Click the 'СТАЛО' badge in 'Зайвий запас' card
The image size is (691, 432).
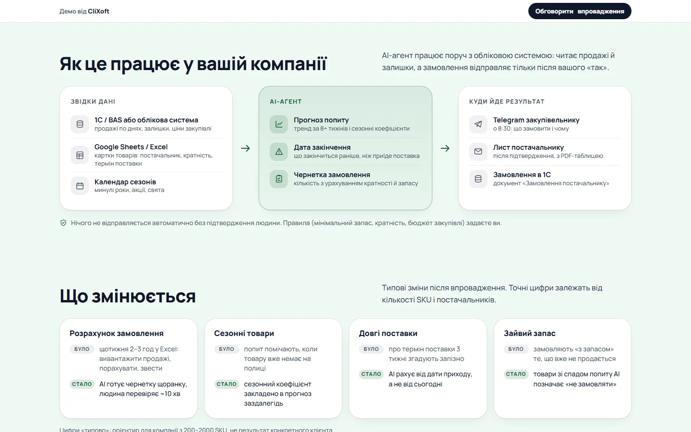pyautogui.click(x=516, y=374)
